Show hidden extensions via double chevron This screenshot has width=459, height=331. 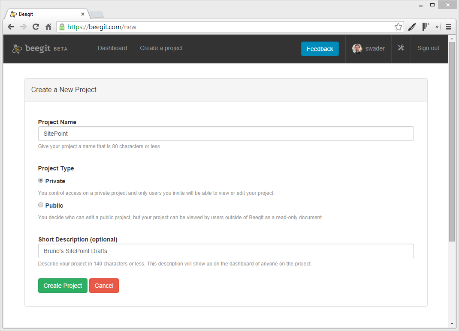pyautogui.click(x=437, y=27)
